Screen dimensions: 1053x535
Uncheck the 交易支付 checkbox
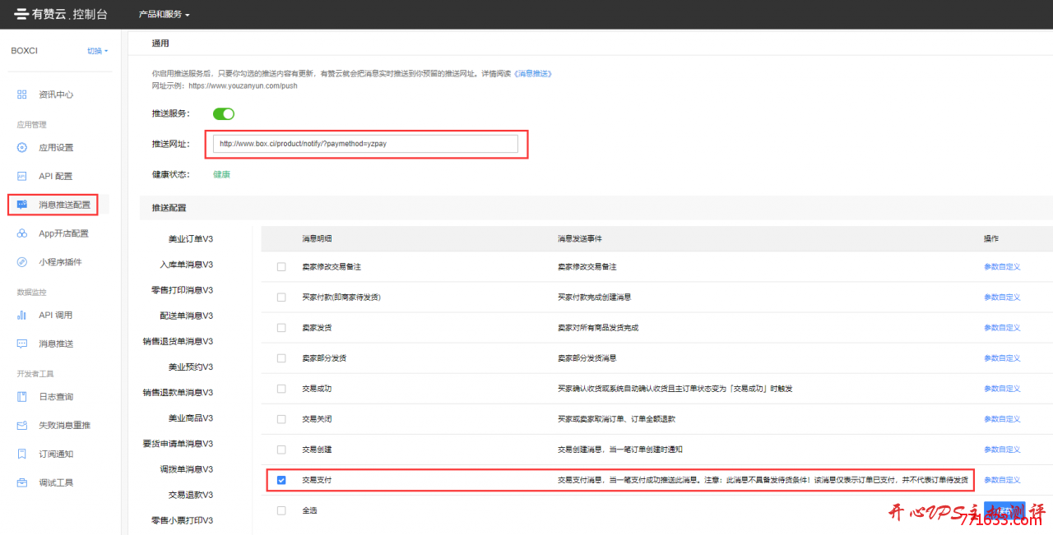(x=281, y=480)
